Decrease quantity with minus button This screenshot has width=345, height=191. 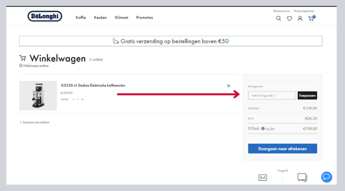(73, 99)
